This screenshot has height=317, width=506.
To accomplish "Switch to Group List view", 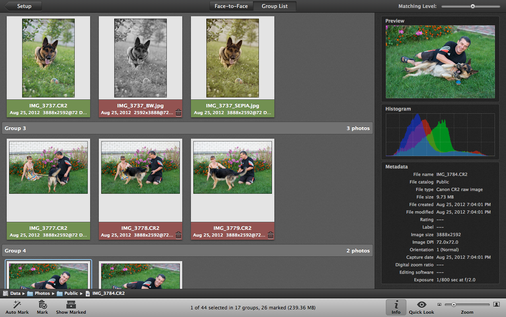I will click(275, 6).
